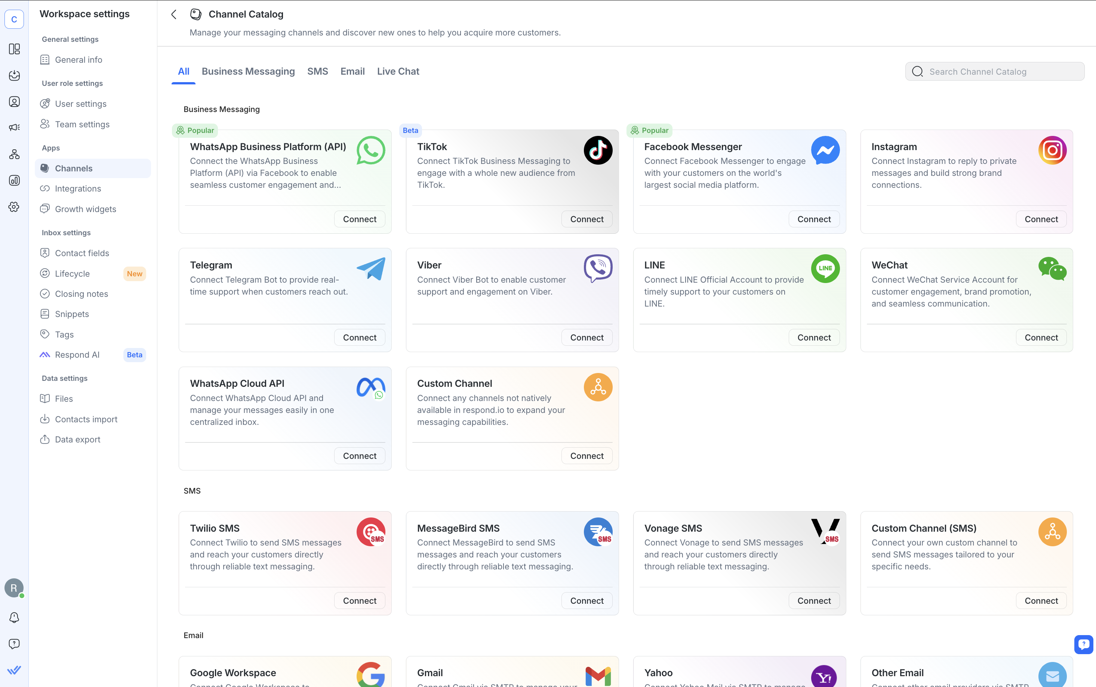Image resolution: width=1096 pixels, height=687 pixels.
Task: Open the notifications bell icon
Action: [x=14, y=618]
